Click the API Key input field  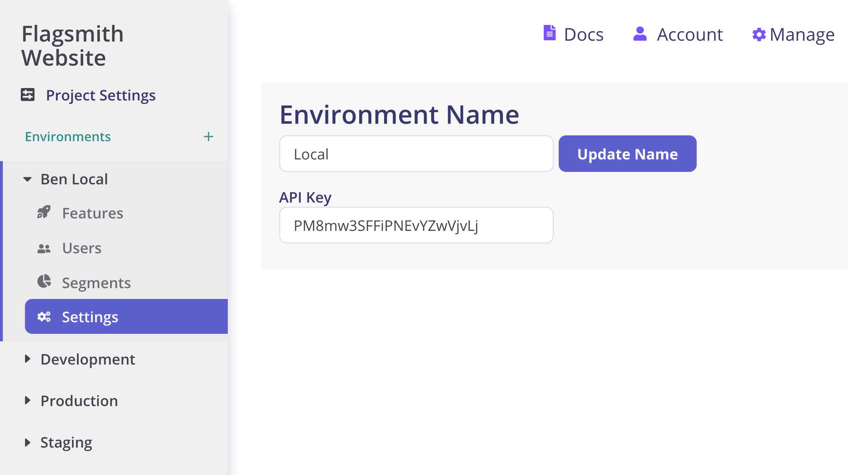pyautogui.click(x=417, y=225)
